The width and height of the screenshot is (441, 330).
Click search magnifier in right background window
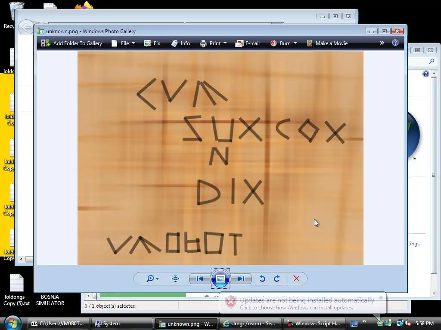point(432,61)
